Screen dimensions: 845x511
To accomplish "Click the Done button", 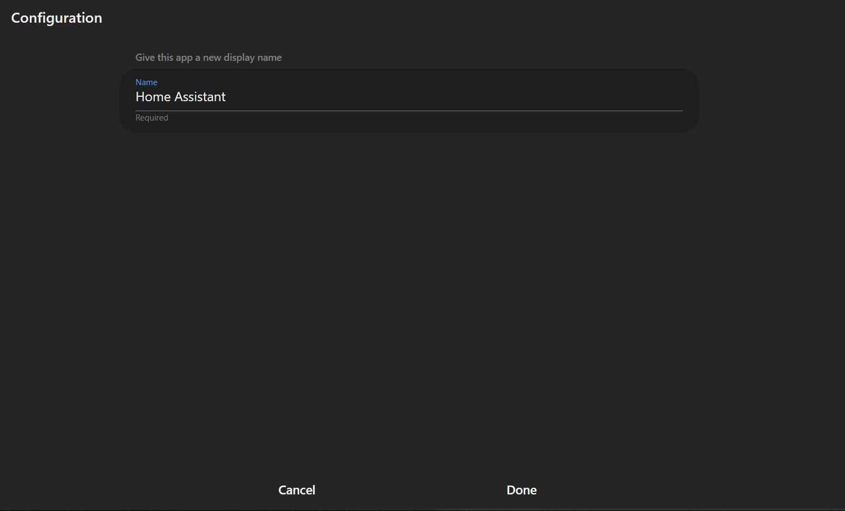I will click(x=521, y=490).
